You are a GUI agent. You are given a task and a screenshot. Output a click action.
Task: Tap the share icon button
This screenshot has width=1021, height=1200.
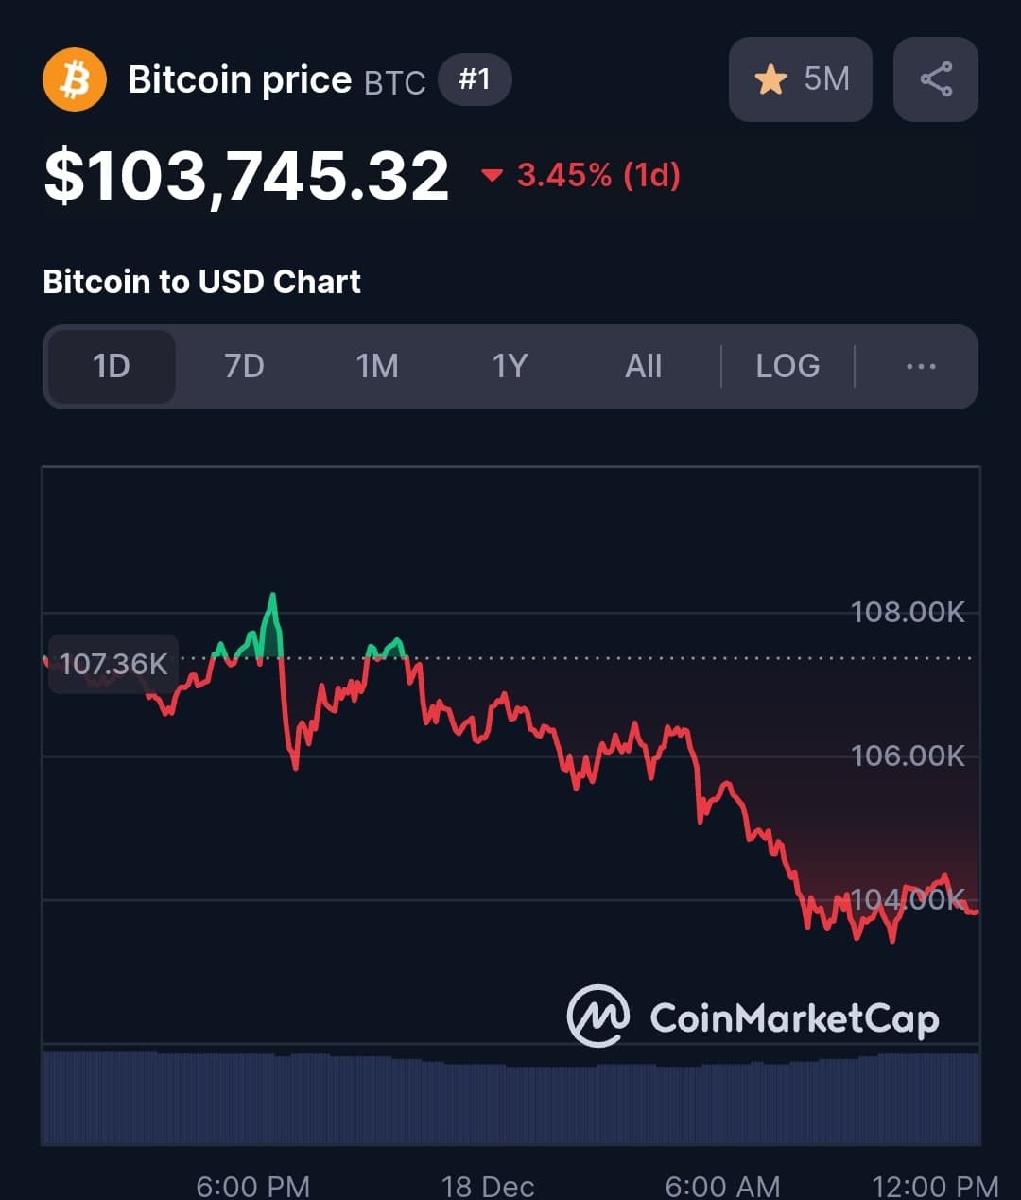pyautogui.click(x=935, y=79)
